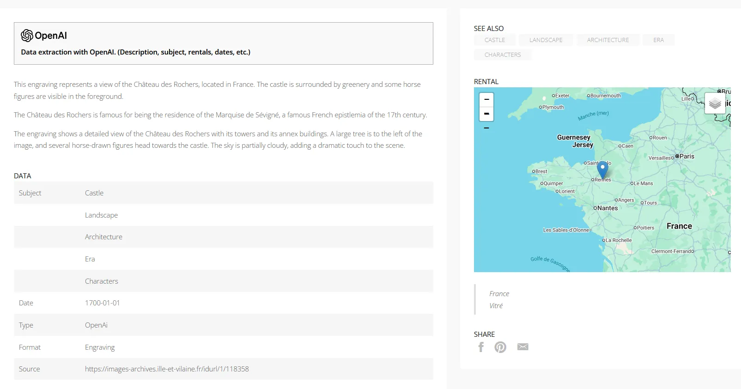Screen dimensions: 741x389
Task: Click the blue location marker on the map
Action: (602, 169)
